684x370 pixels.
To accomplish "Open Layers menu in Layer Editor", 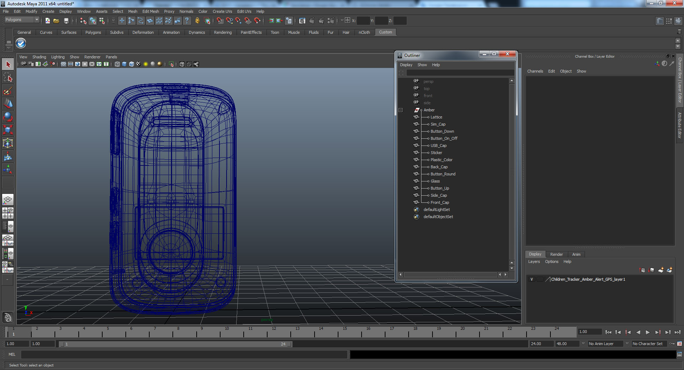I will coord(534,261).
